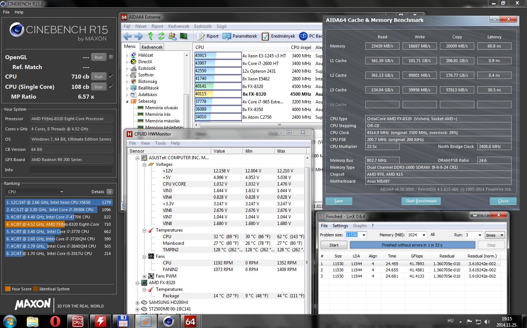Click the volume icon in system tray

pyautogui.click(x=487, y=321)
